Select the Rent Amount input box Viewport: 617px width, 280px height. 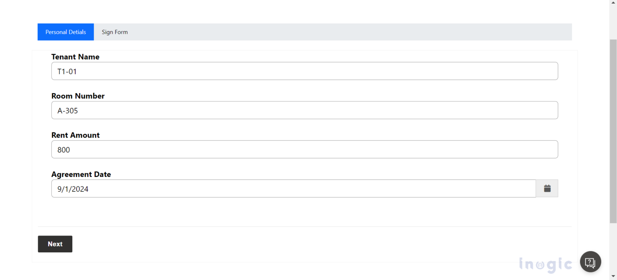click(304, 150)
